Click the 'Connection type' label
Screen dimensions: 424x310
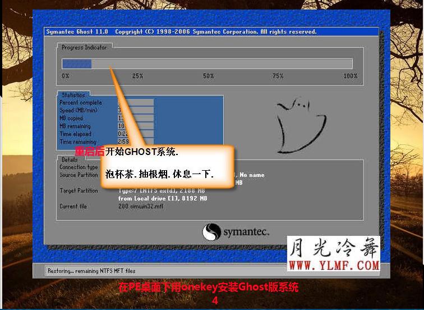pyautogui.click(x=79, y=167)
